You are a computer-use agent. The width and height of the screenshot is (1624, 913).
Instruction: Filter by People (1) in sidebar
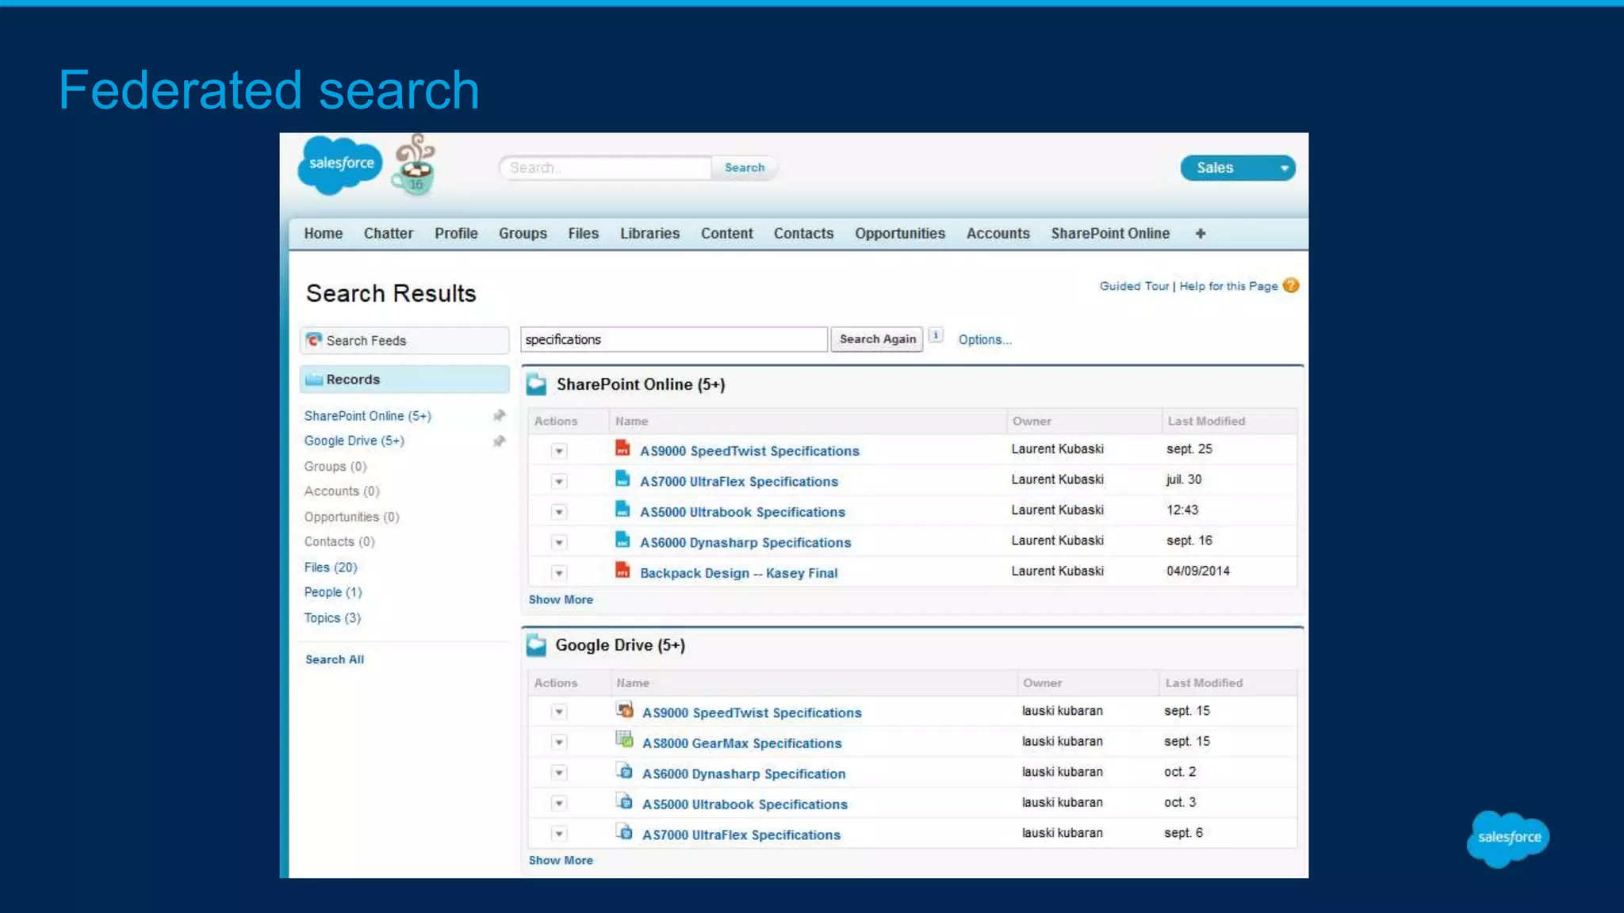coord(333,592)
